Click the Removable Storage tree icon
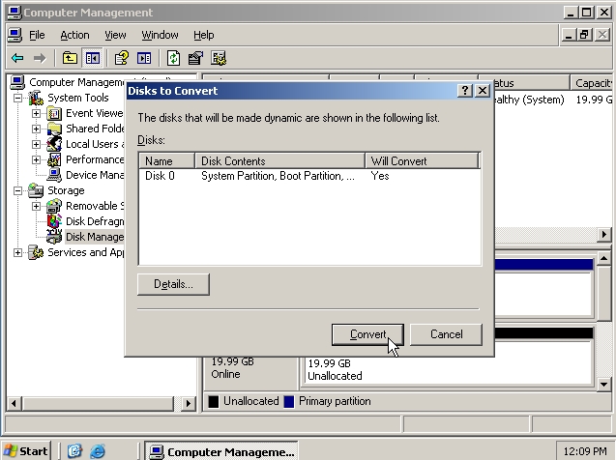616x460 pixels. point(54,206)
